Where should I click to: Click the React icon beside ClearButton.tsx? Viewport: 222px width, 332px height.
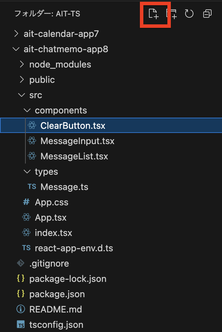click(x=32, y=125)
